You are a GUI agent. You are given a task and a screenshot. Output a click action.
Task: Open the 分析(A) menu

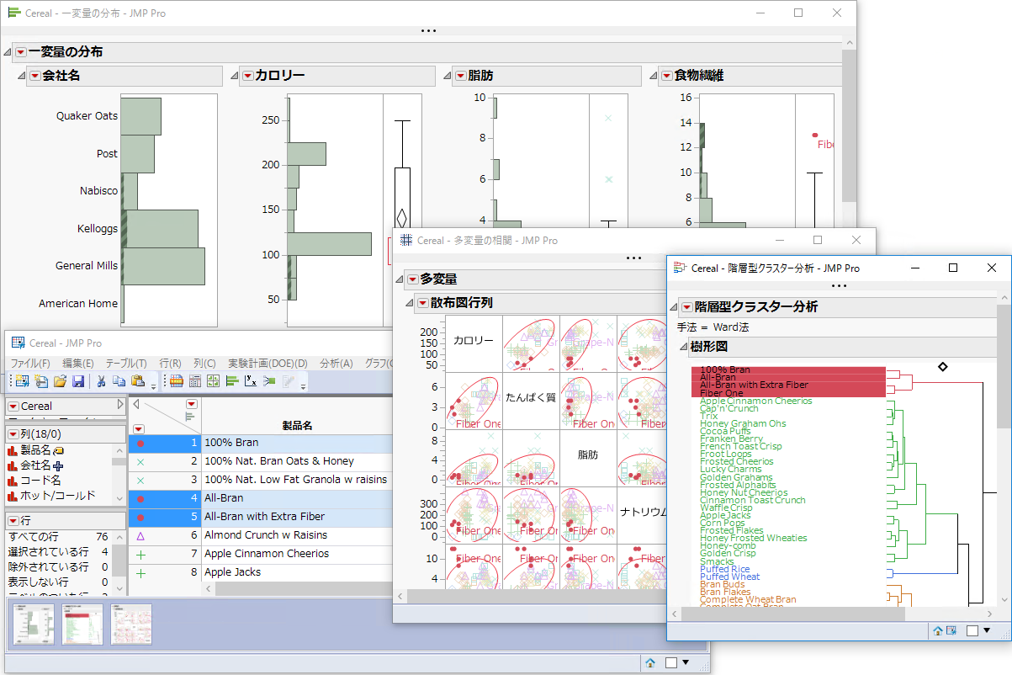pyautogui.click(x=336, y=363)
